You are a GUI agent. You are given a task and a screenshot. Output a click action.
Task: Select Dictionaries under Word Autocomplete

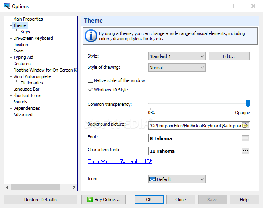(x=31, y=83)
